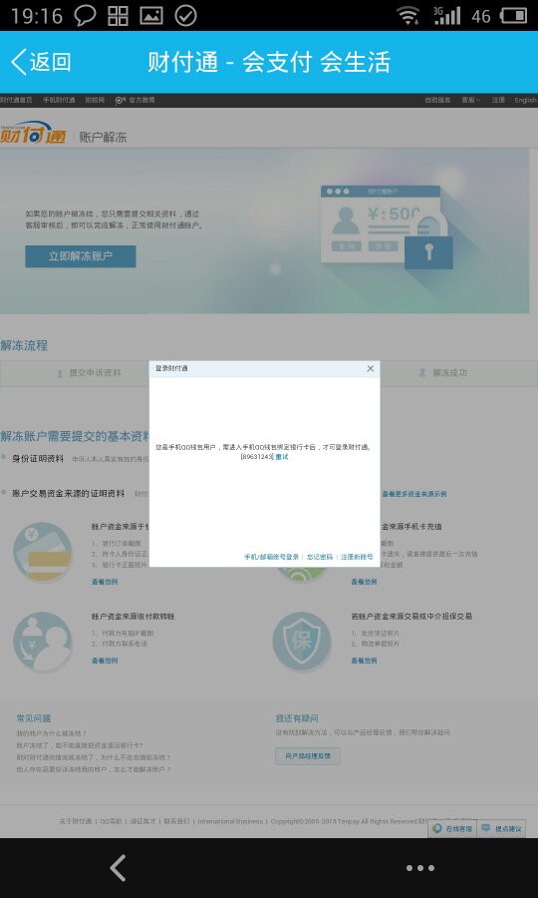Open International Business footer link
This screenshot has height=898, width=538.
230,821
